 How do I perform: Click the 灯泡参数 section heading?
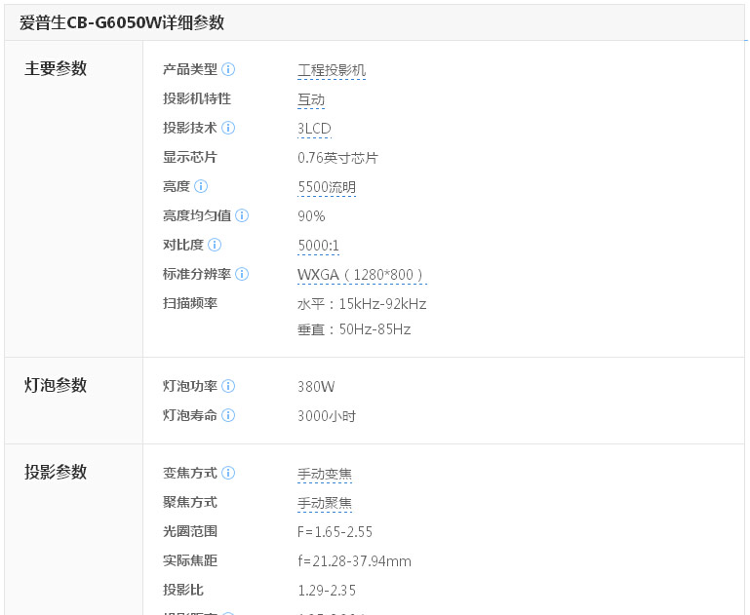click(56, 385)
